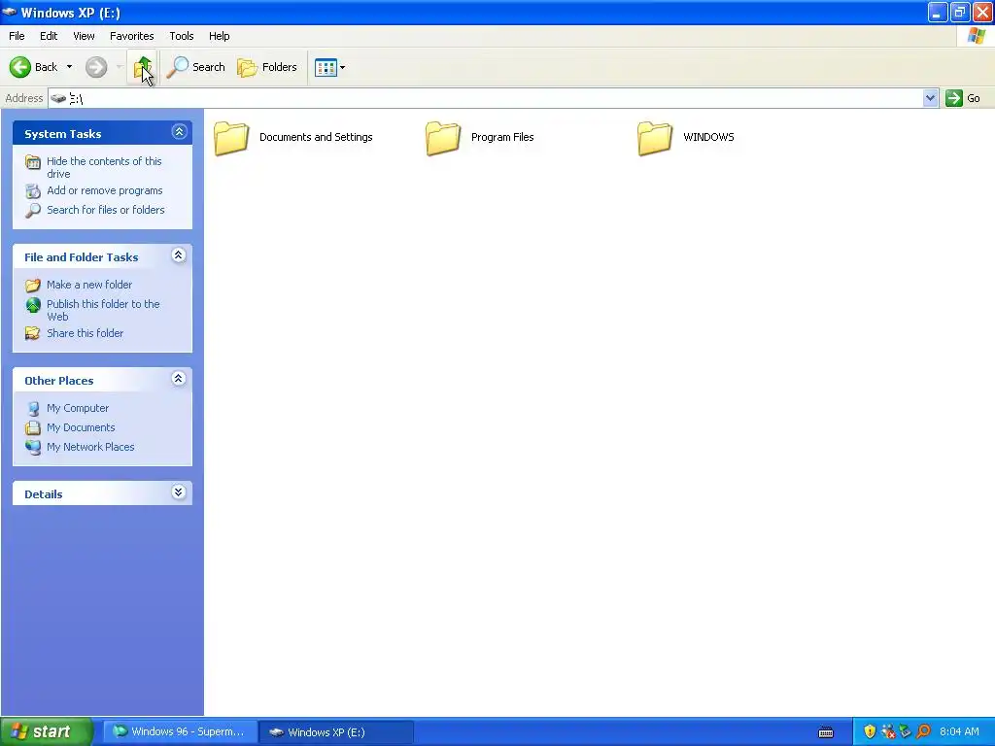
Task: Click the Windows flag logo in menu bar
Action: click(x=977, y=36)
